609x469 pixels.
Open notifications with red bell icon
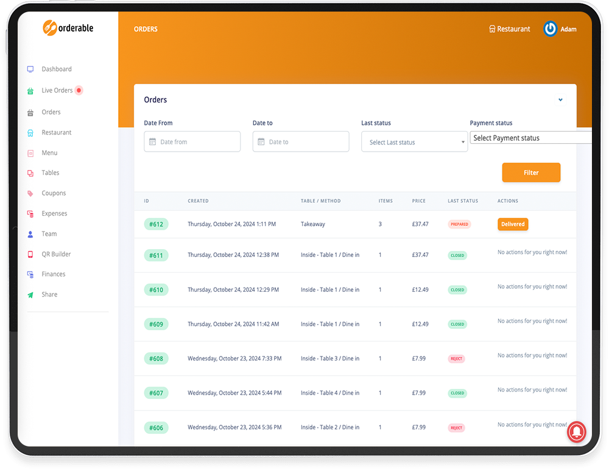576,431
